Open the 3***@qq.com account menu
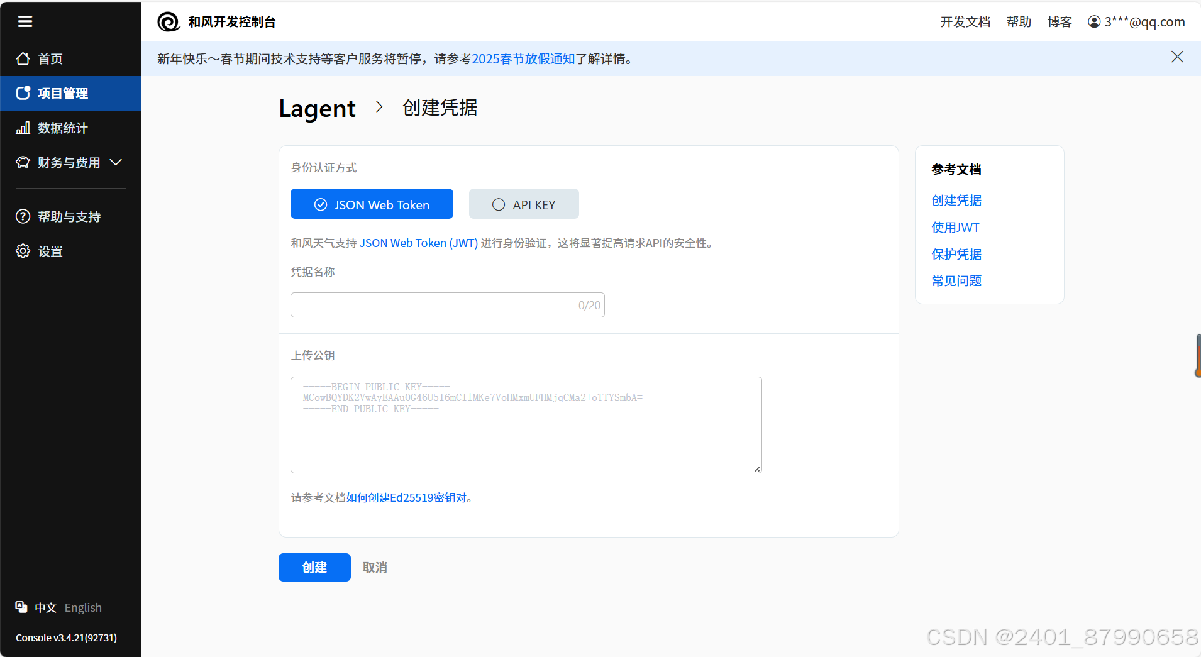 click(x=1136, y=22)
